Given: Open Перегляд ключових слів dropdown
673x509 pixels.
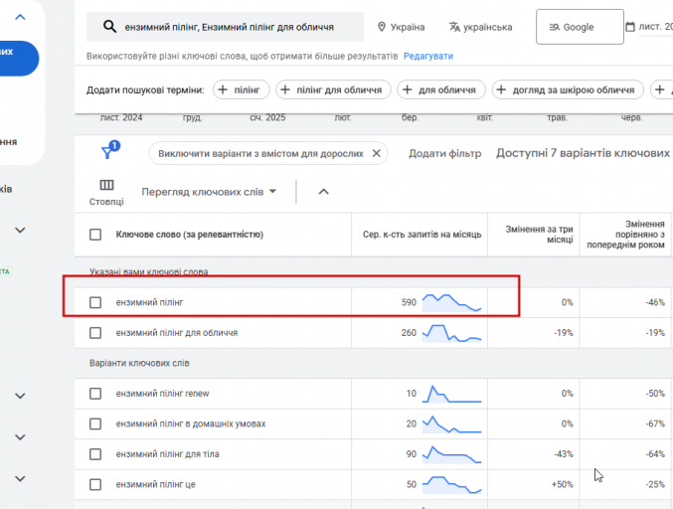Looking at the screenshot, I should point(209,191).
